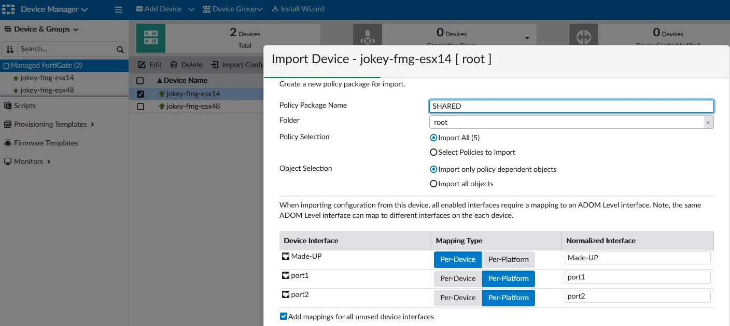Sort by the Device Name column header
The image size is (730, 326).
click(186, 80)
